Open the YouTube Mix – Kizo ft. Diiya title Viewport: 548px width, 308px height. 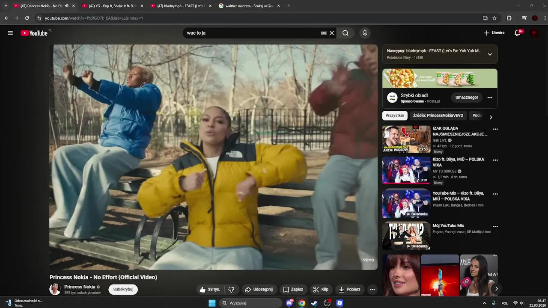point(458,196)
